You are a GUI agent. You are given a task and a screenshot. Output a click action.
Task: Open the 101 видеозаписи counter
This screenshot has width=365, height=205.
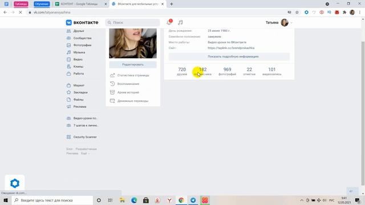tap(271, 71)
